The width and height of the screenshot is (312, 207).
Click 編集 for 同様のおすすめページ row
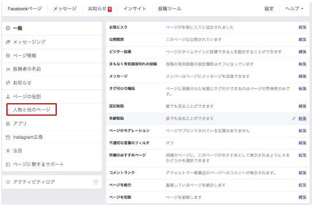[x=302, y=155]
